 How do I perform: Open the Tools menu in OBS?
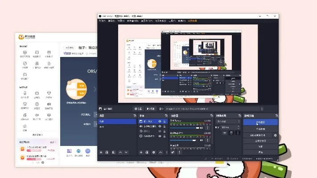pyautogui.click(x=172, y=21)
